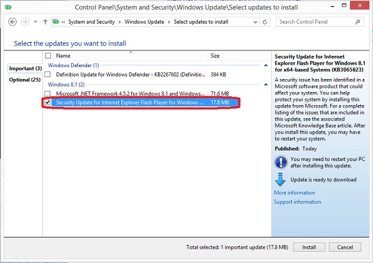The height and width of the screenshot is (263, 373).
Task: Minimize the Windows Update window
Action: [x=333, y=6]
